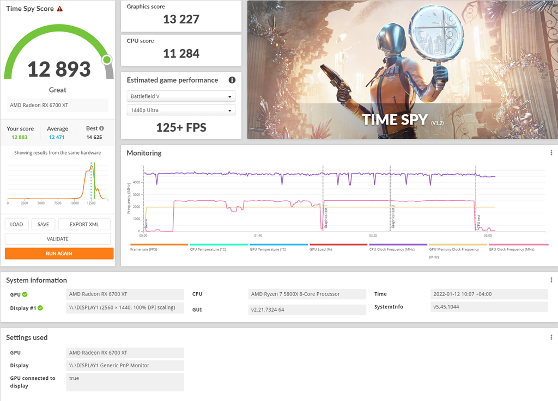Image resolution: width=558 pixels, height=401 pixels.
Task: Click the CPU score value 11 284
Action: click(x=181, y=54)
